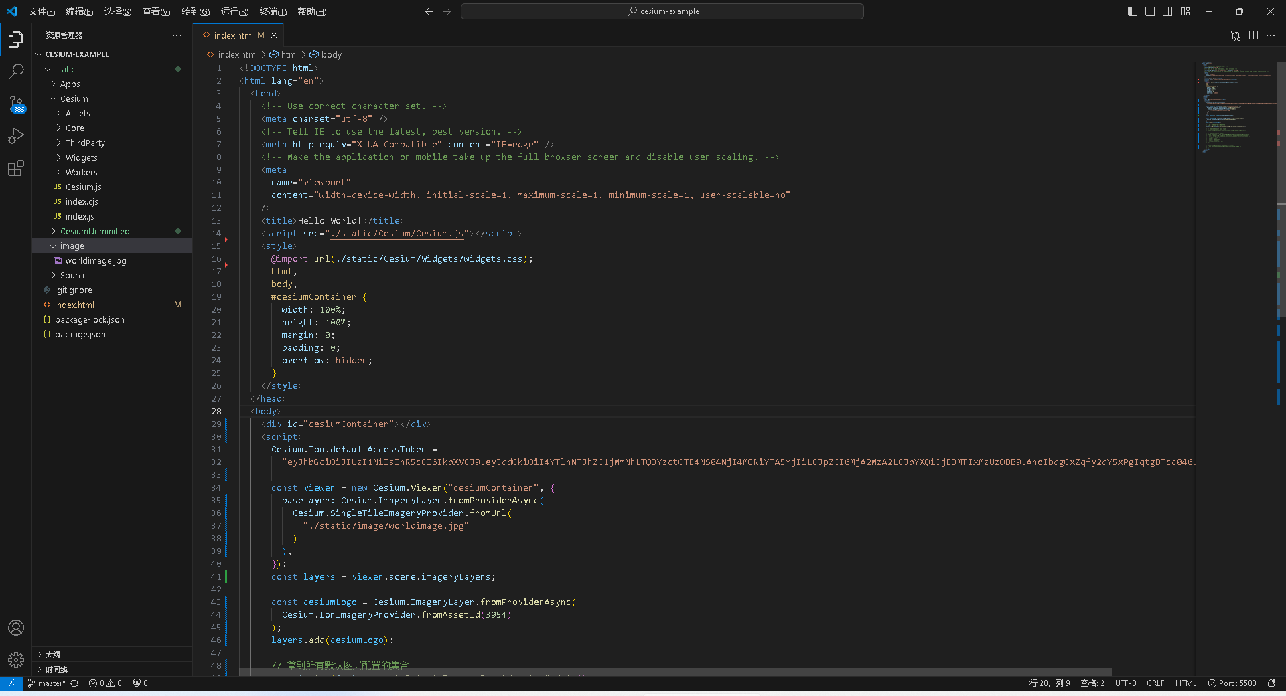The width and height of the screenshot is (1286, 696).
Task: Expand the 大纲 outline section
Action: pyautogui.click(x=112, y=655)
